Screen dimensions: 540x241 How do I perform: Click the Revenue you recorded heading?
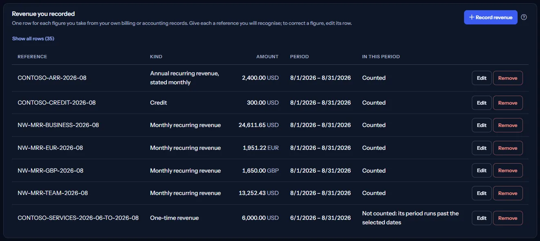43,14
